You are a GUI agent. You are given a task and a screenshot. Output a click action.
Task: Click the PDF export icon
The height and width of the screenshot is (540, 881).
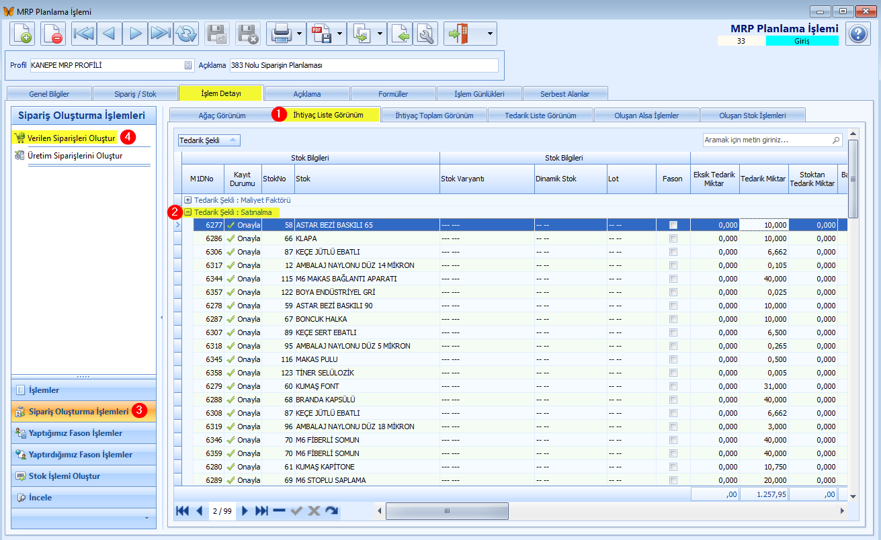[x=321, y=34]
